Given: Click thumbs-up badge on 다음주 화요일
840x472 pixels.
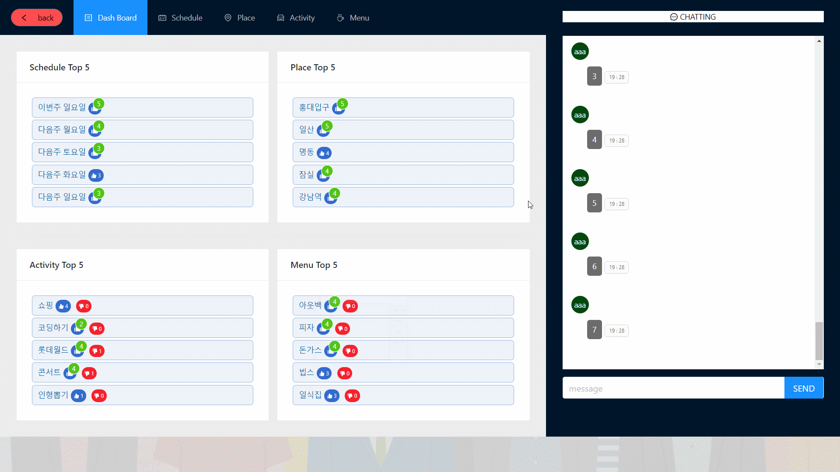Looking at the screenshot, I should pyautogui.click(x=96, y=175).
